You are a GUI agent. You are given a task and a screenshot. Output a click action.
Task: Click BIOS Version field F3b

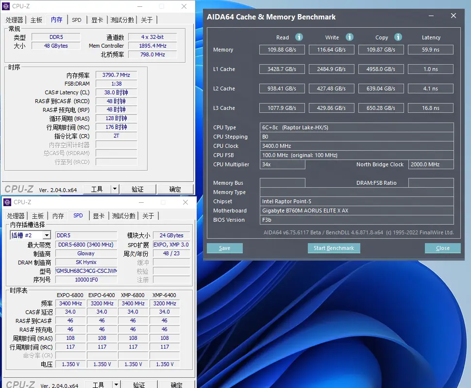356,220
